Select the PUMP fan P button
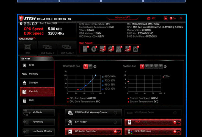The image size is (202, 137). click(x=90, y=66)
